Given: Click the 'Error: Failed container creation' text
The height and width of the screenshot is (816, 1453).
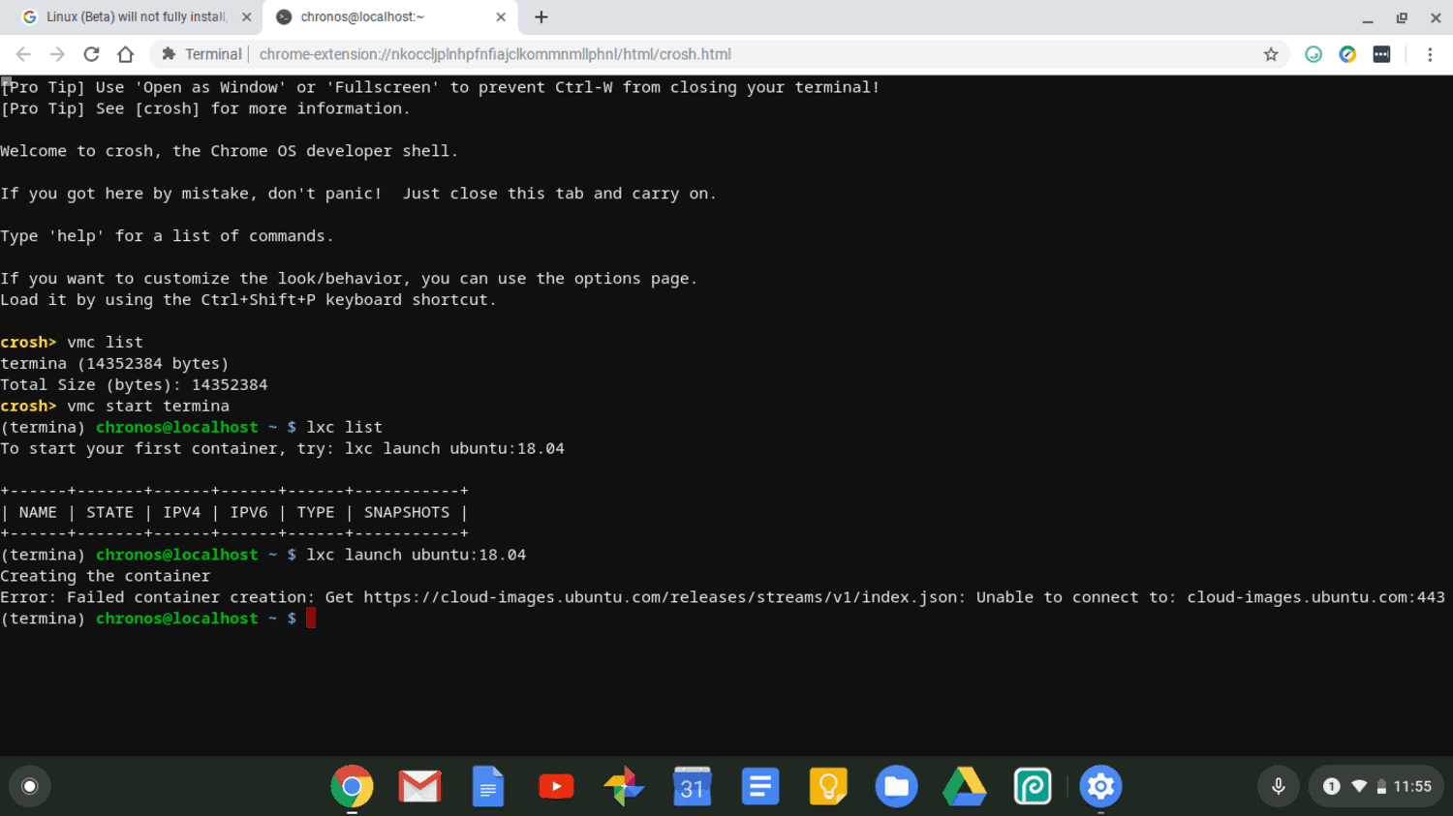Looking at the screenshot, I should pyautogui.click(x=158, y=597).
